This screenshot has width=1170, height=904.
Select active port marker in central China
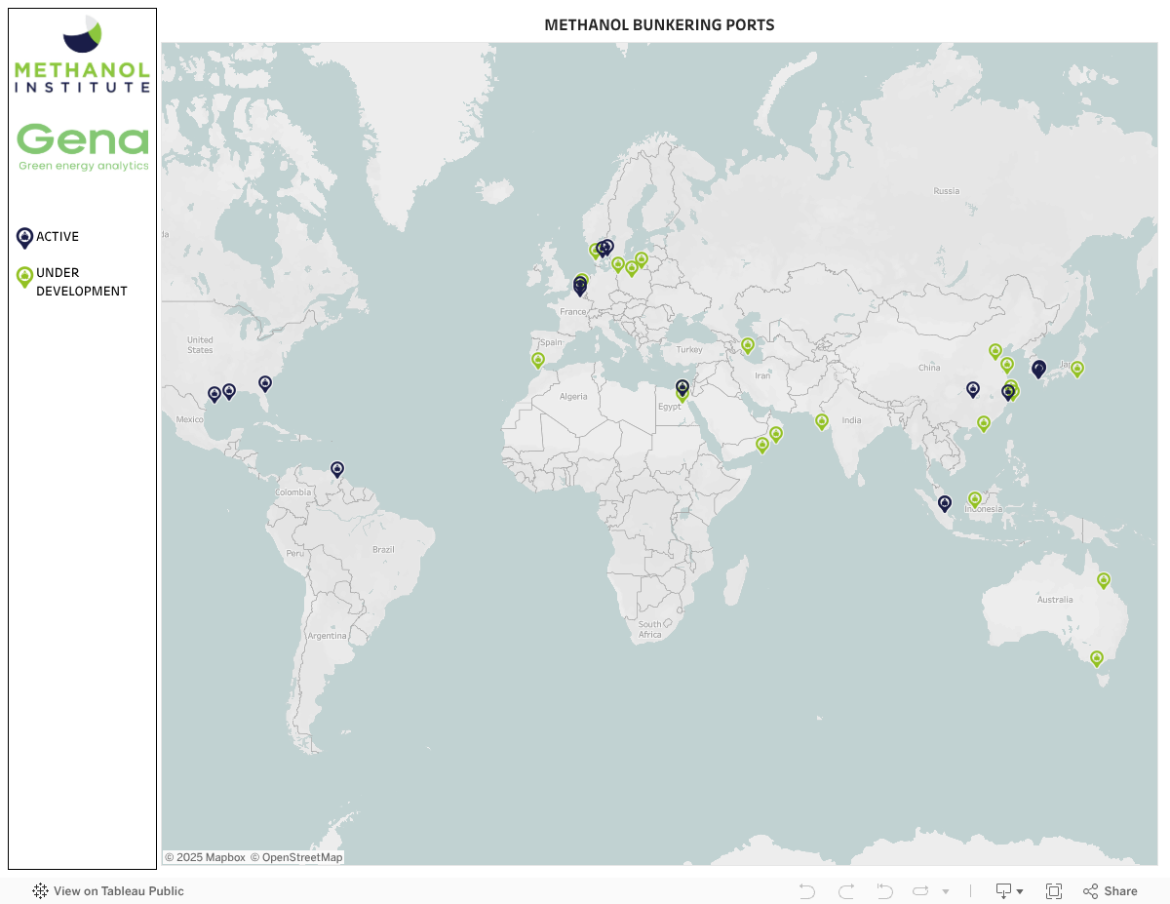point(973,389)
